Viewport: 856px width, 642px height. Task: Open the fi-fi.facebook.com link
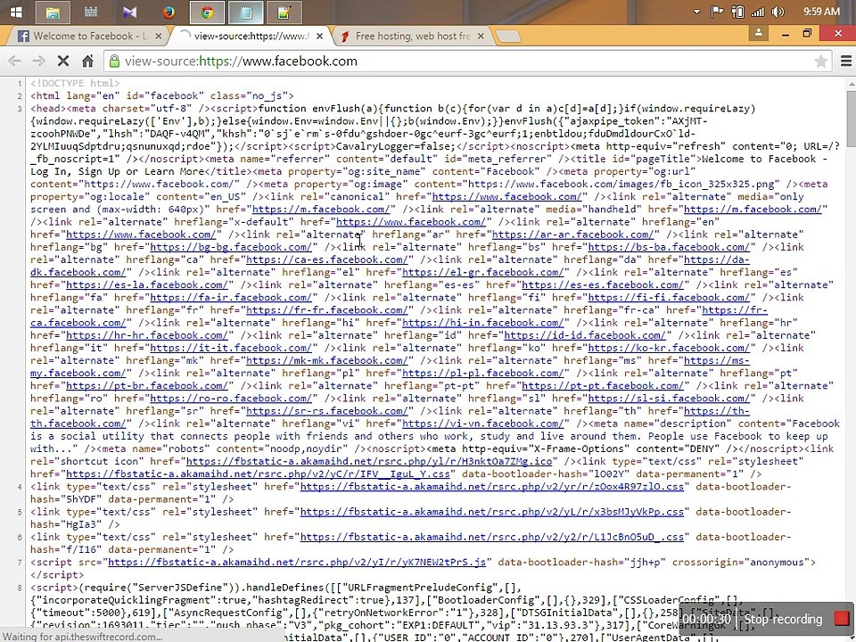(x=669, y=297)
